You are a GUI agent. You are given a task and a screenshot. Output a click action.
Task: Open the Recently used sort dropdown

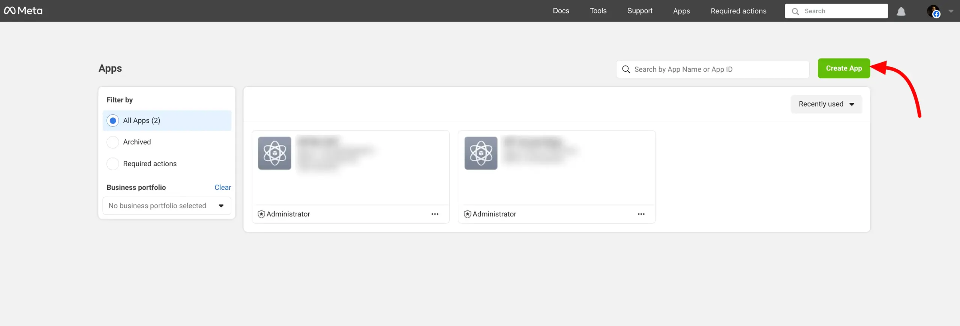(x=826, y=104)
